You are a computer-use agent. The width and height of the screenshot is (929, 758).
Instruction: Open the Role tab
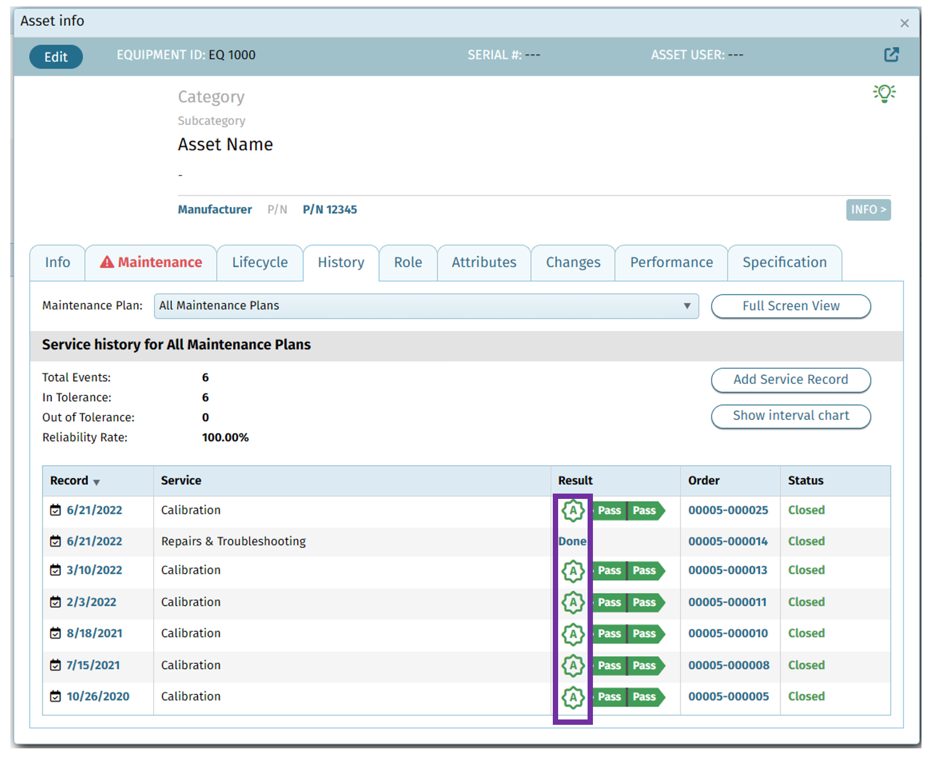point(408,262)
